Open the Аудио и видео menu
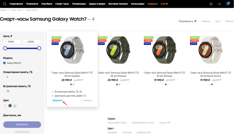The height and width of the screenshot is (134, 234). click(97, 4)
